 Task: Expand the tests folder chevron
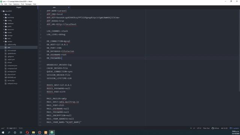4,39
